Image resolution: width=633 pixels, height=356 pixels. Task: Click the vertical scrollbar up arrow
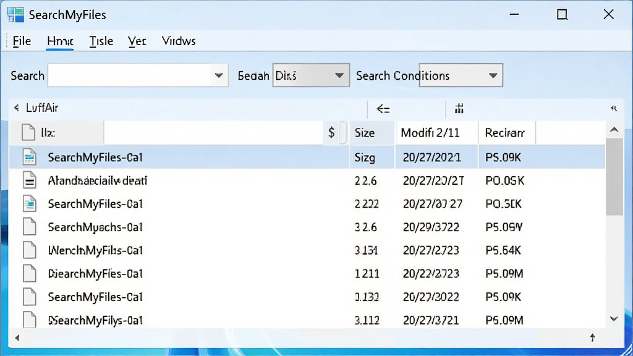614,130
